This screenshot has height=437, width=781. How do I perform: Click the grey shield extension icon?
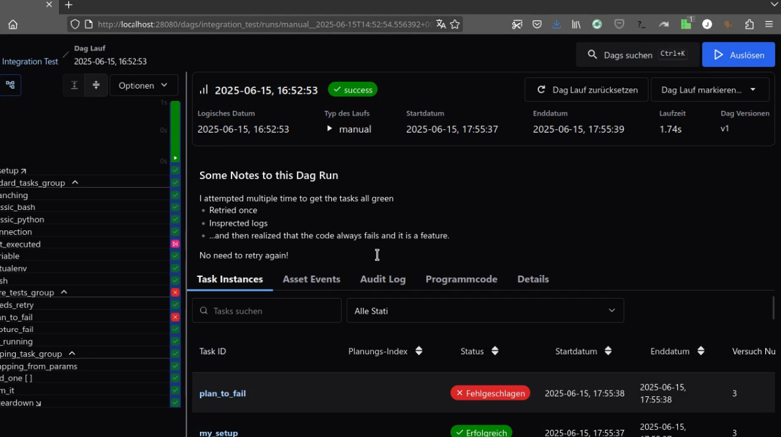tap(619, 24)
